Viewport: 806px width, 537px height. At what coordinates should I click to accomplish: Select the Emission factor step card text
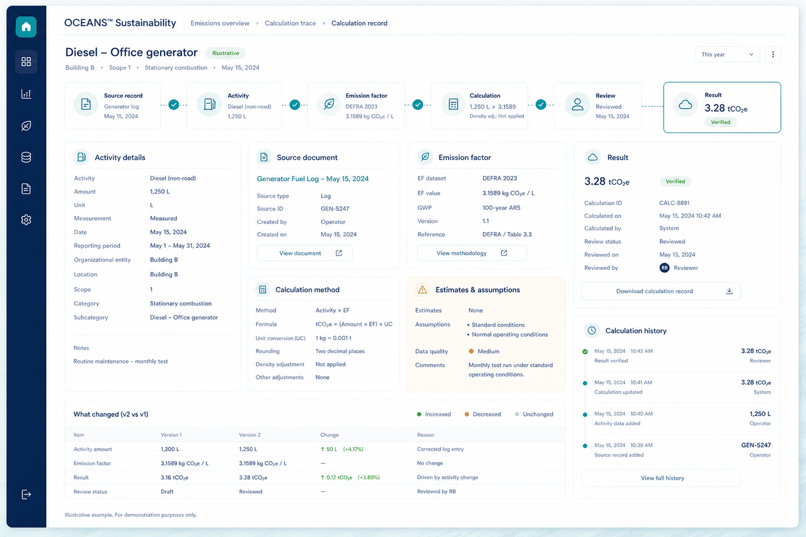(369, 106)
